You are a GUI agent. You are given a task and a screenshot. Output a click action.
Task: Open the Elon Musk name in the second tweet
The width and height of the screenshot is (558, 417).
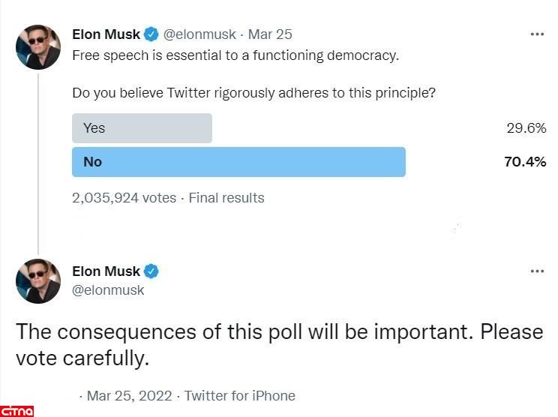point(106,271)
